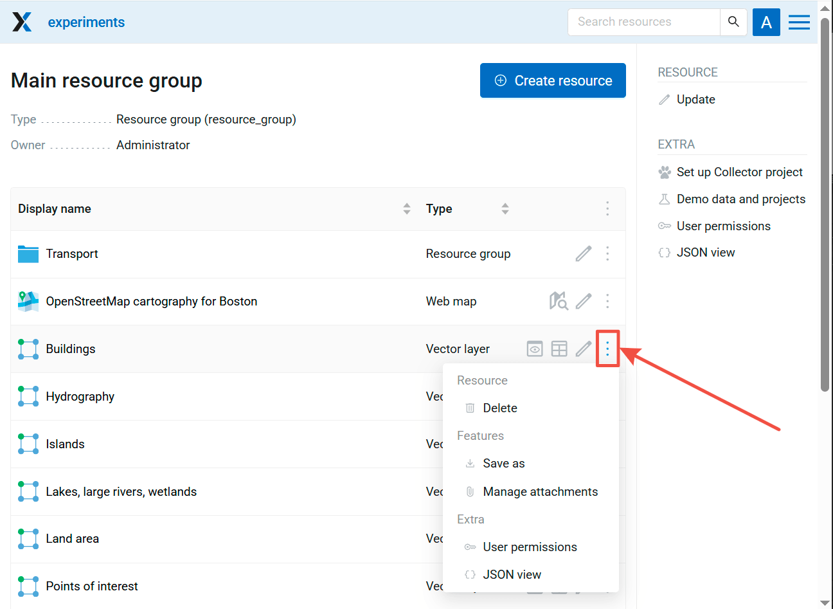Click the user avatar 'A' icon
Screen dimensions: 833x609
point(766,22)
